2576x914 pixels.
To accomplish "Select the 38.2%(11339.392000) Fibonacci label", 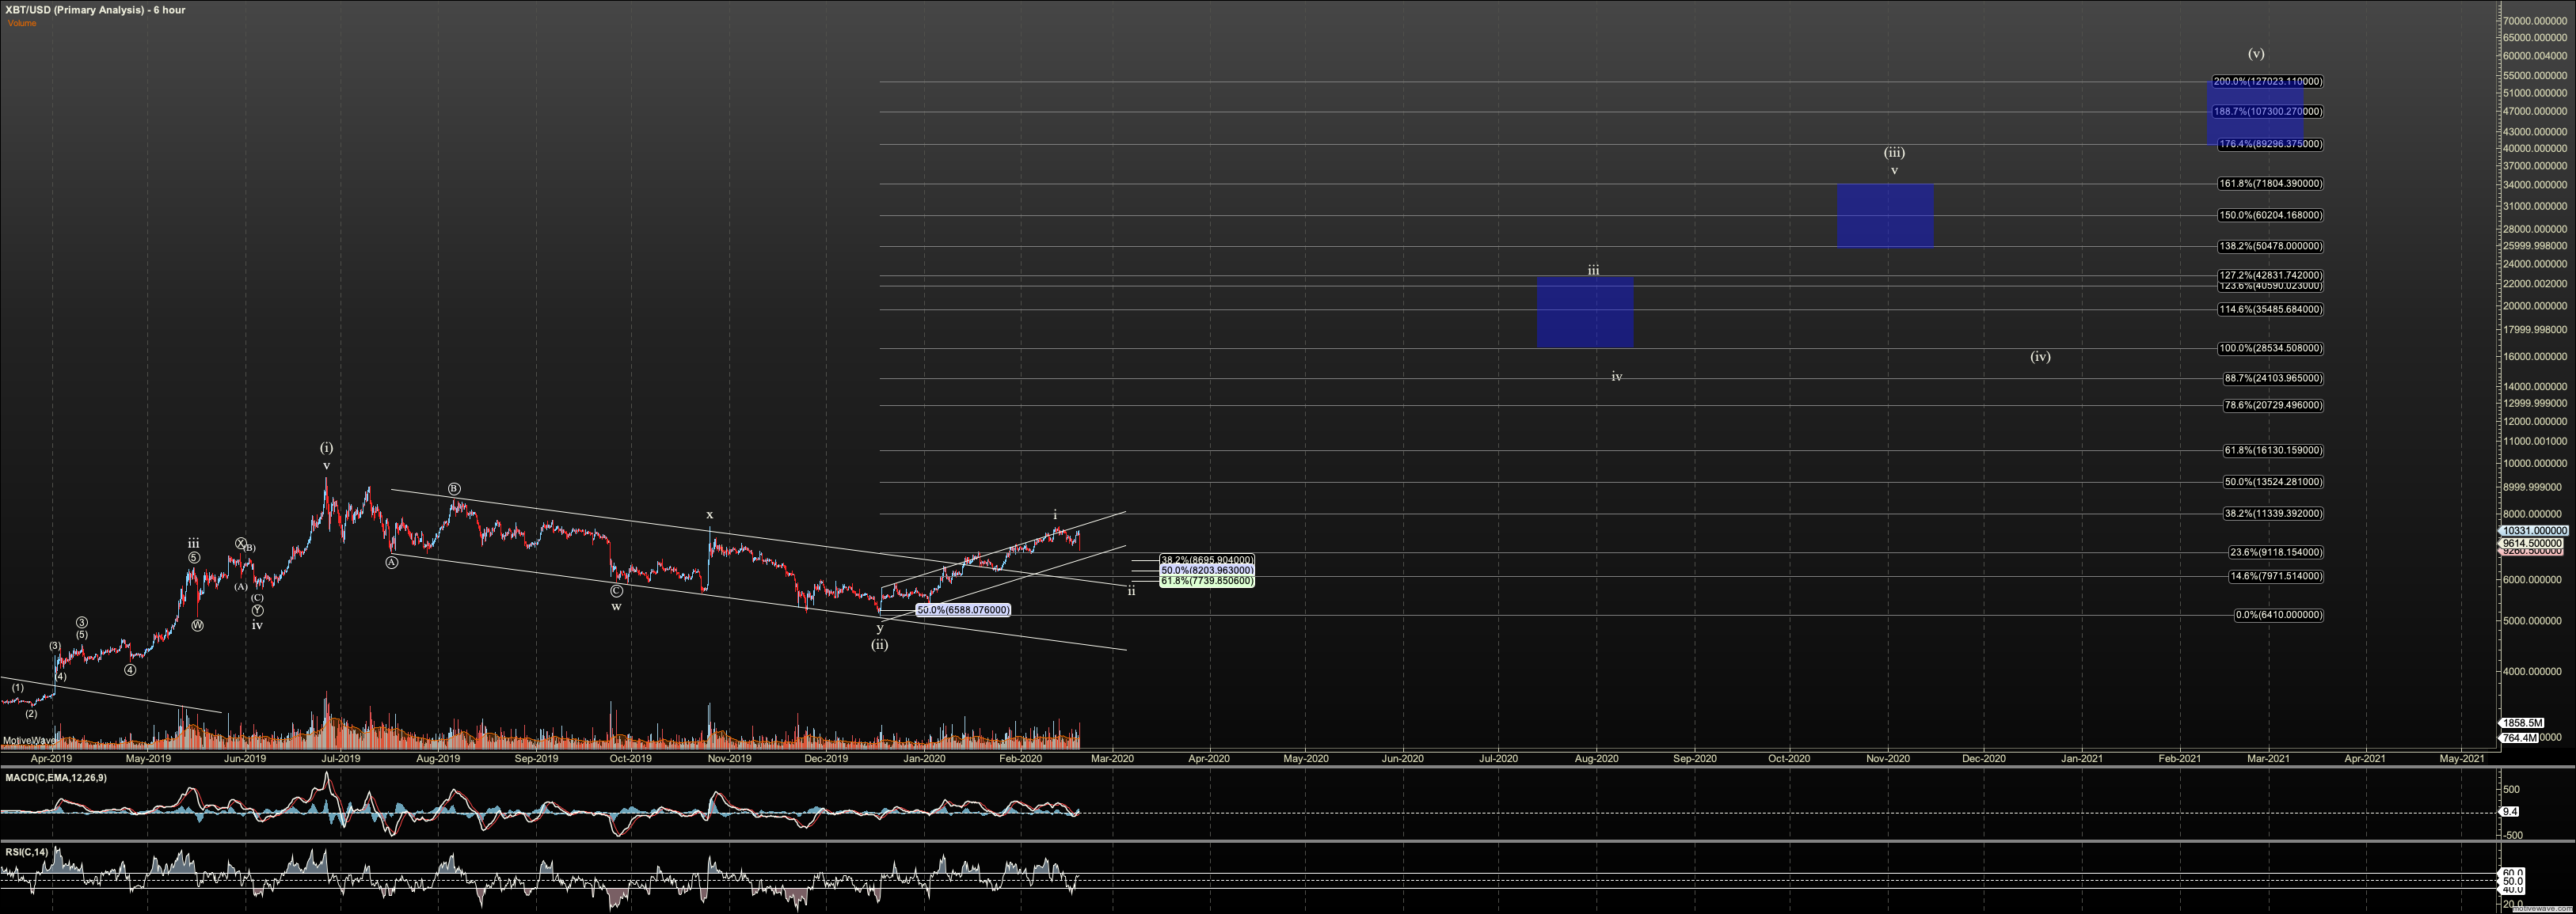I will [x=2273, y=514].
